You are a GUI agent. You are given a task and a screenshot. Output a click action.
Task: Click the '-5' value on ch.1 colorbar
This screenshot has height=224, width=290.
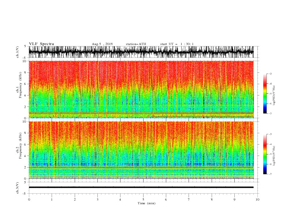(x=270, y=94)
